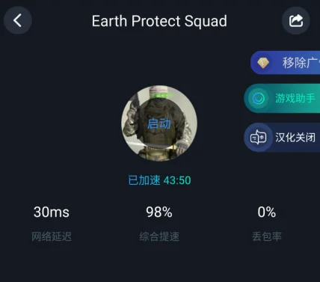Open the 移除广告 remove ads button
This screenshot has height=282, width=320.
click(286, 63)
